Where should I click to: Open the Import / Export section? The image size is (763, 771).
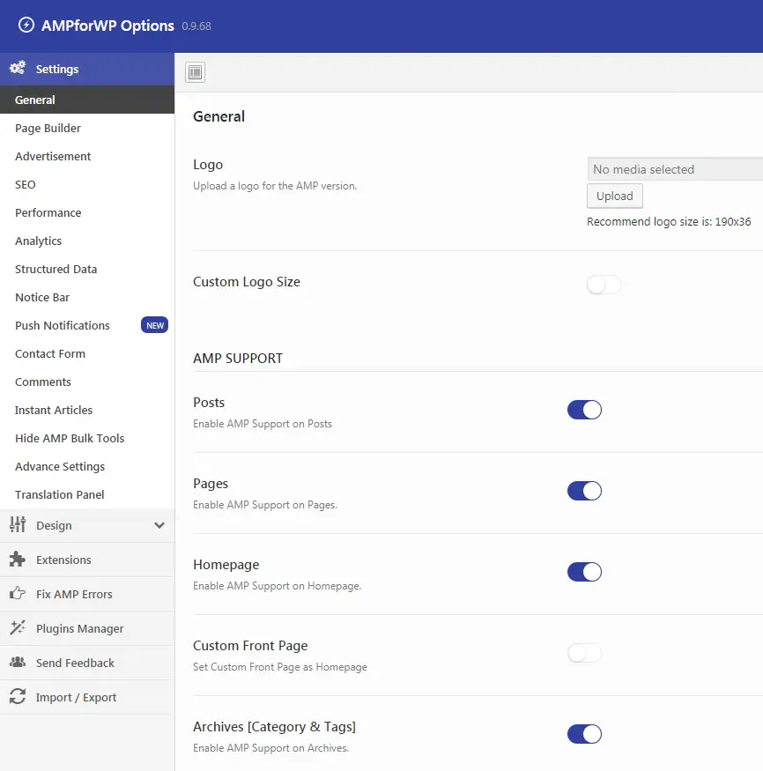click(x=87, y=697)
